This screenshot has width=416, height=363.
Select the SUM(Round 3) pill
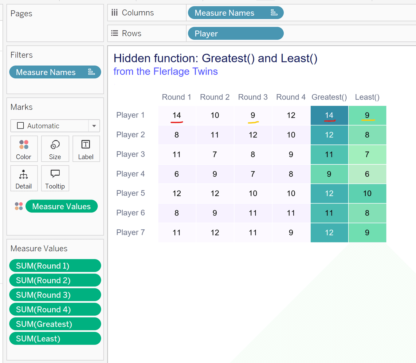55,295
